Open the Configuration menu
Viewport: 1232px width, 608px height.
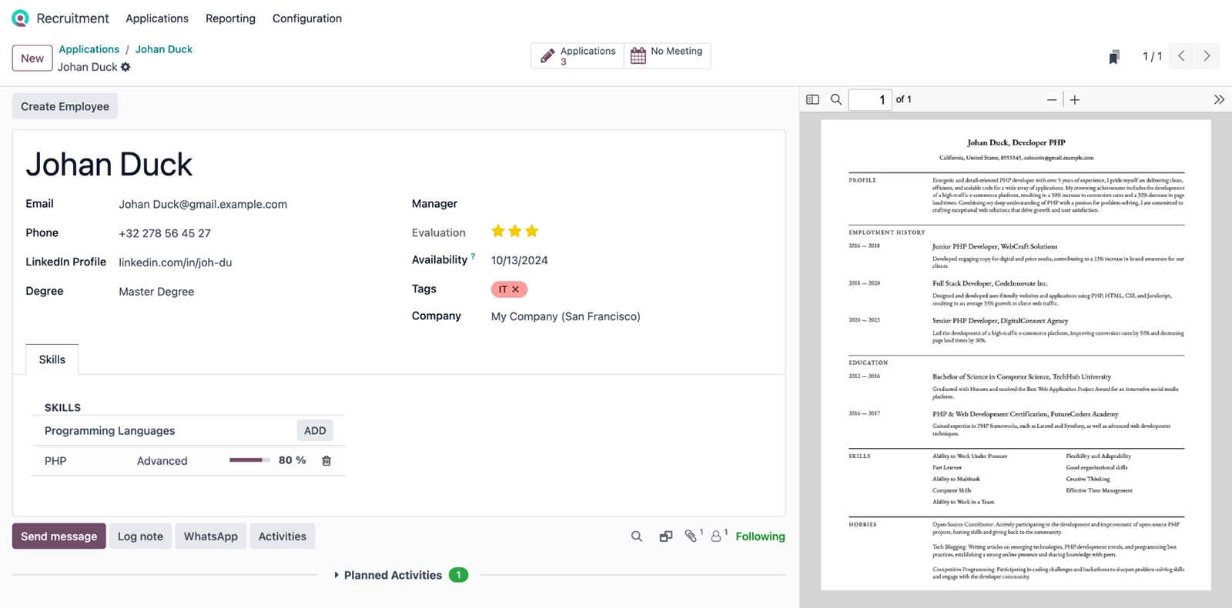[x=306, y=18]
